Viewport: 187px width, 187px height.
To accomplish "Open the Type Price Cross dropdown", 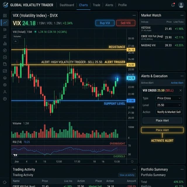I will tap(169, 98).
